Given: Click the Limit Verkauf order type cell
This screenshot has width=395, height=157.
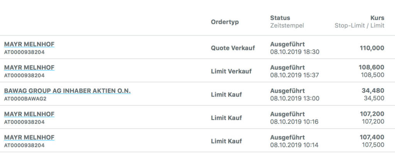Looking at the screenshot, I should click(231, 71).
